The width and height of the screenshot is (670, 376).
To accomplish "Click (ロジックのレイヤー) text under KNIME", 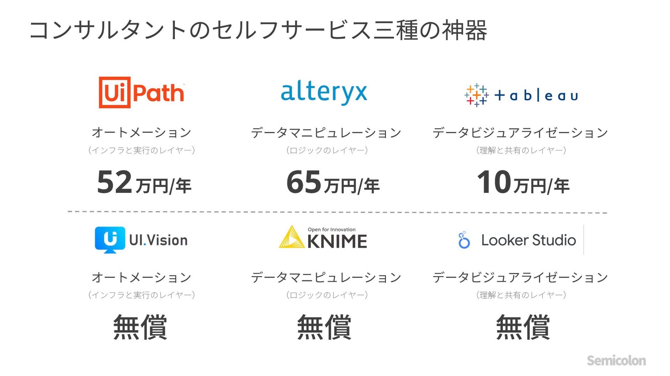I will tap(327, 295).
